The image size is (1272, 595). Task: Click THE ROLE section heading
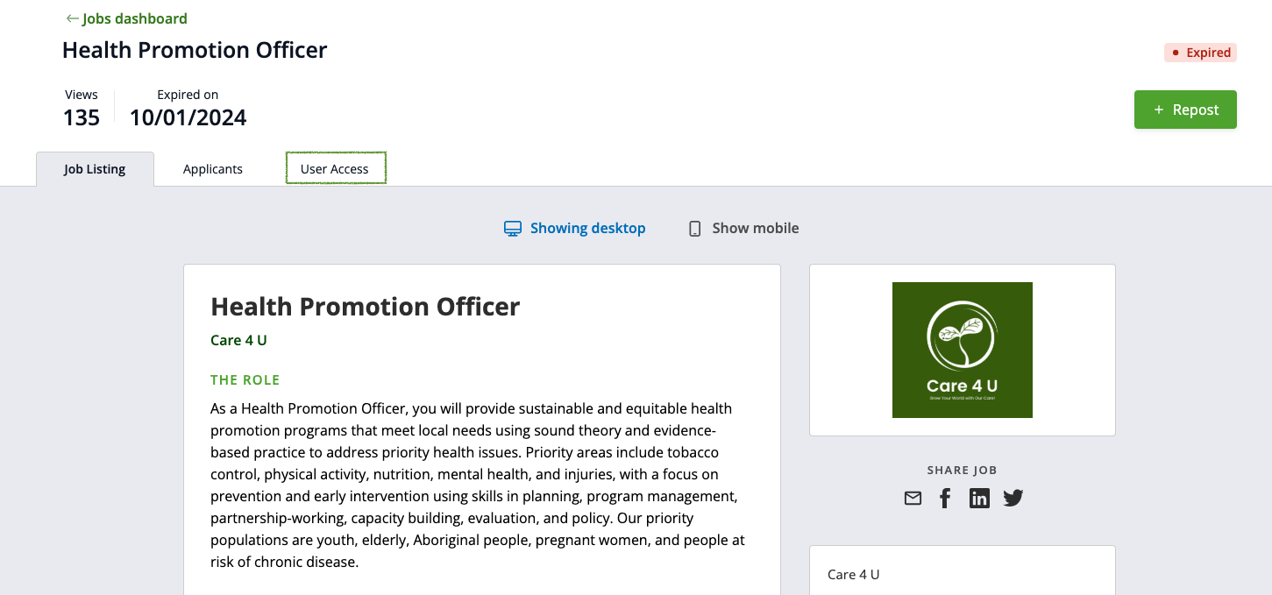point(245,380)
